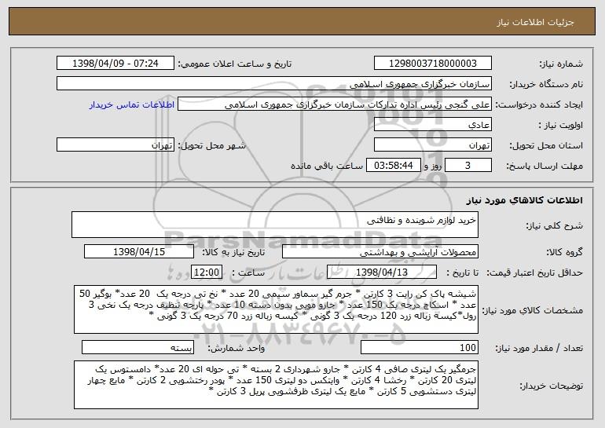Image resolution: width=605 pixels, height=428 pixels.
Task: Open the اطلاعات تماس خریدار link
Action: coord(132,104)
